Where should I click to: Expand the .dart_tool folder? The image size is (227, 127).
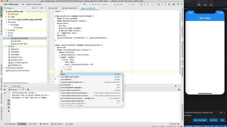[6, 14]
